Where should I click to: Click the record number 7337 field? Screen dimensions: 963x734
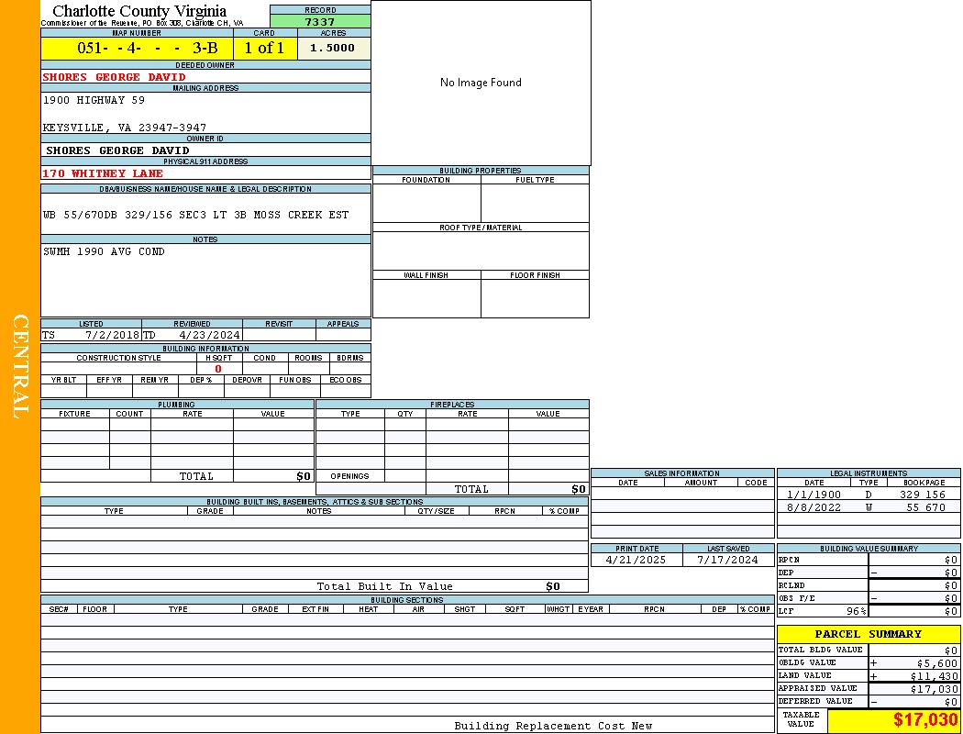(x=320, y=22)
